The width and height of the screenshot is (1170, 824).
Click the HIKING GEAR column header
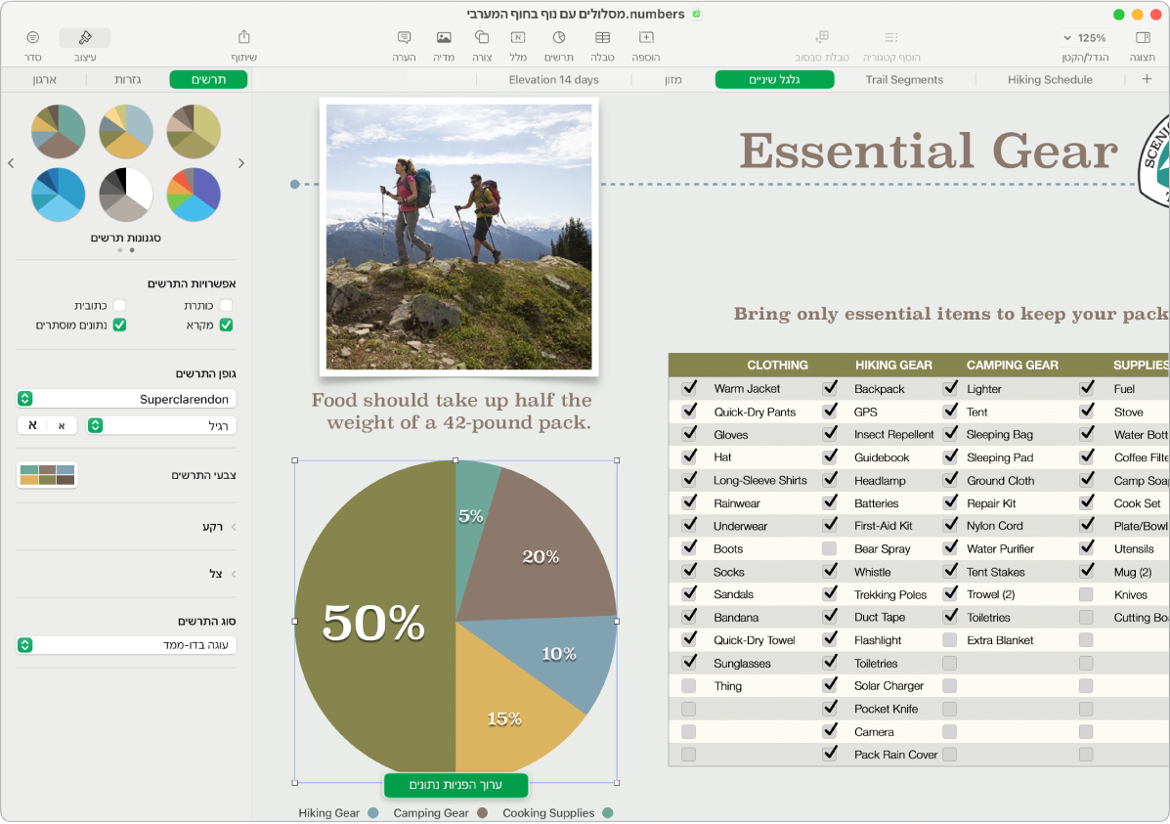coord(893,365)
